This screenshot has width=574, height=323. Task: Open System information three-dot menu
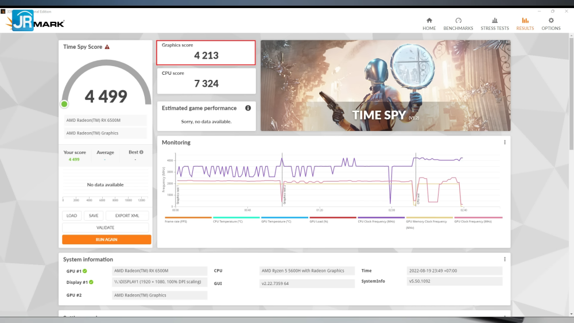pos(505,259)
